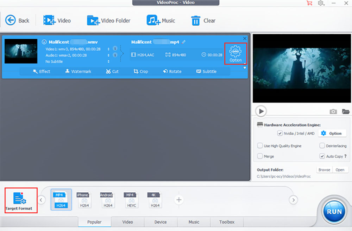The height and width of the screenshot is (231, 352).
Task: Select the iPhone H264 format preset
Action: point(84,200)
